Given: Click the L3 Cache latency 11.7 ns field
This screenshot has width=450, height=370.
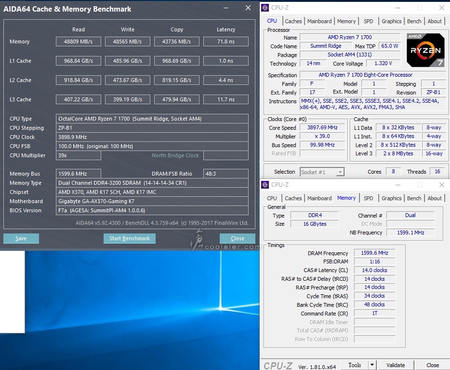Looking at the screenshot, I should click(x=226, y=99).
